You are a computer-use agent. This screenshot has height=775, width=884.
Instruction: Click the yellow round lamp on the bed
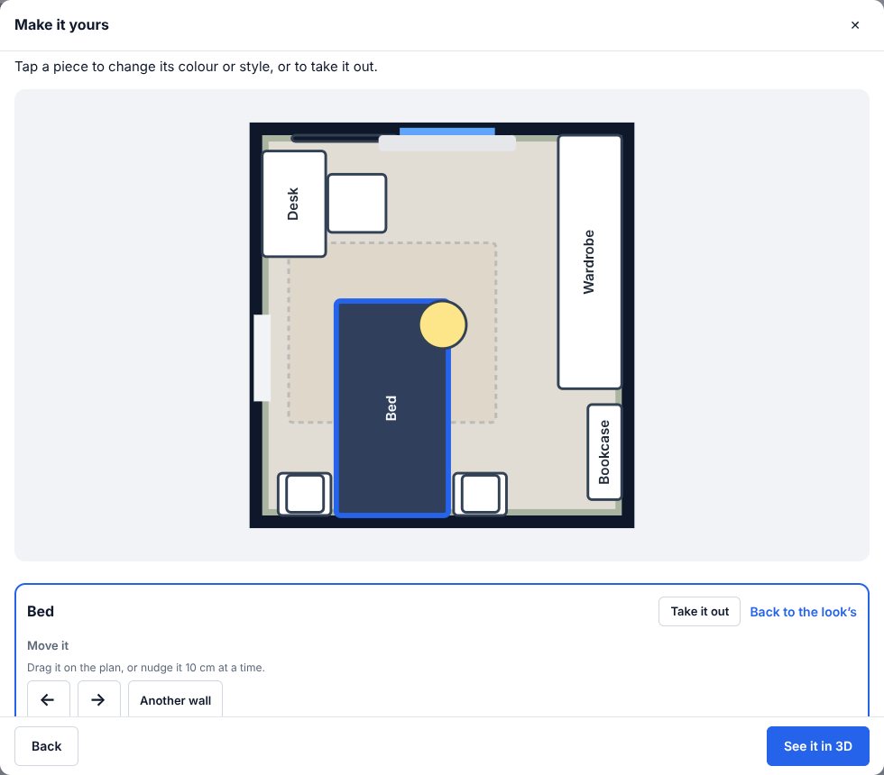coord(443,324)
